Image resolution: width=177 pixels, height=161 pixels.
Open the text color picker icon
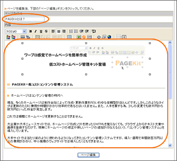8,37
